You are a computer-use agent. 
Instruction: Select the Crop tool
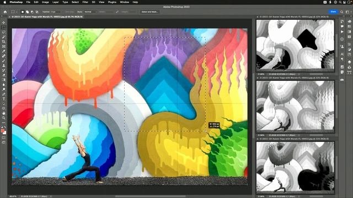(4, 42)
